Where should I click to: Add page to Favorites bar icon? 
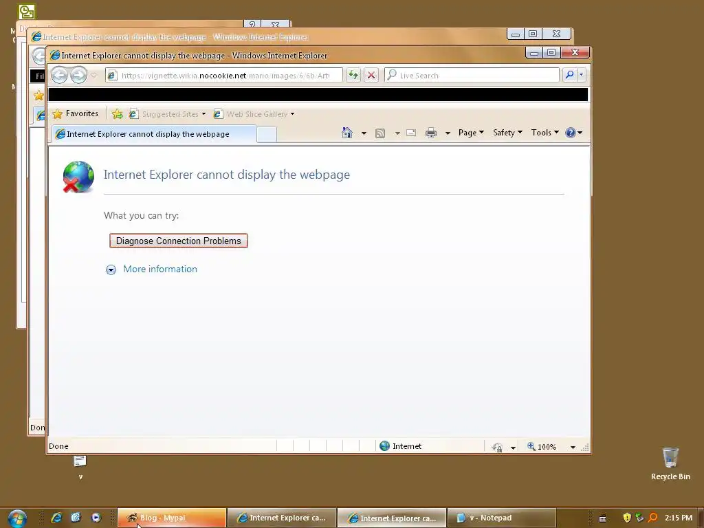pos(117,114)
